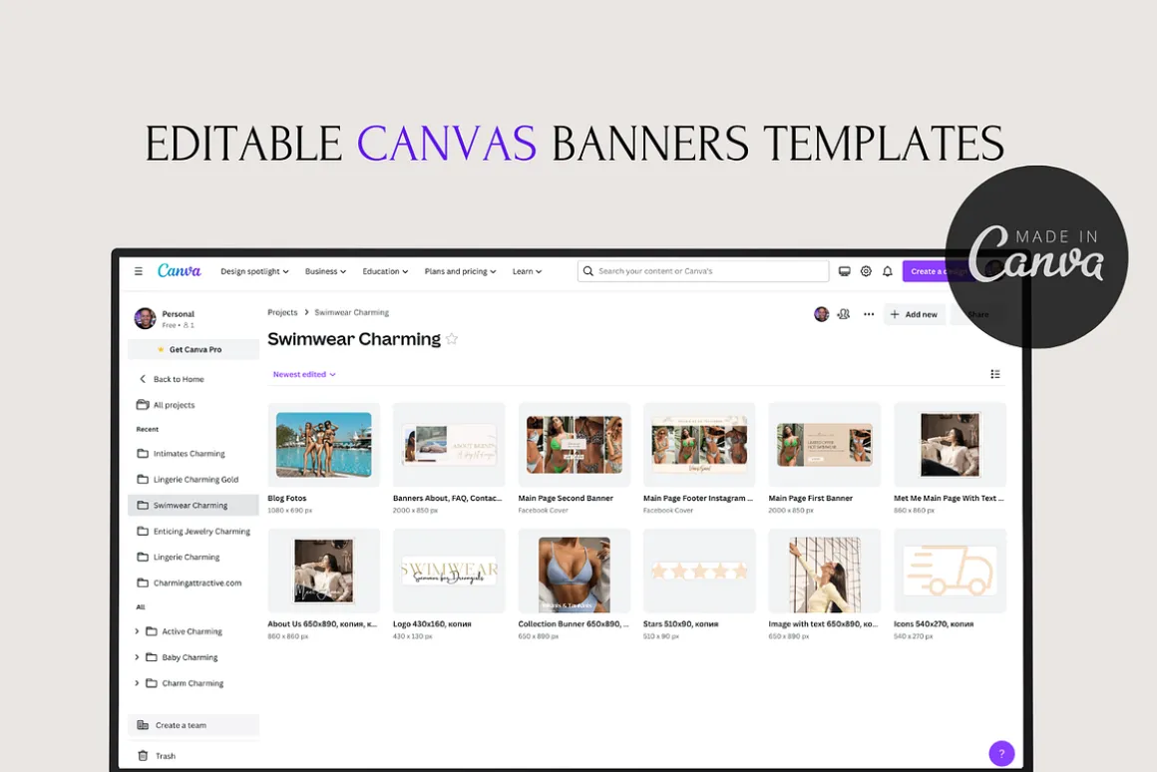Open Main Page First Banner thumbnail

click(x=825, y=444)
